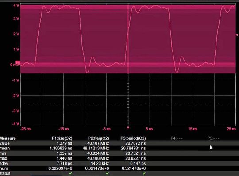Click the rise sdev value 7.718 ps

click(x=65, y=163)
